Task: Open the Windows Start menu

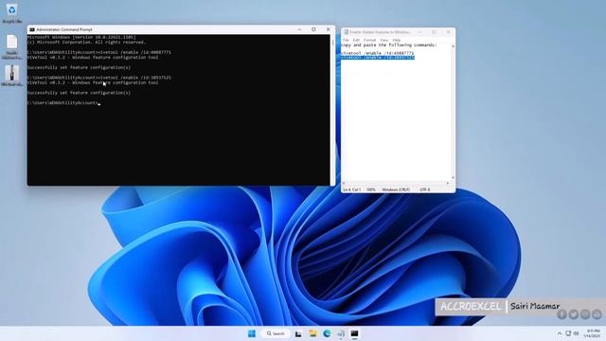Action: [x=252, y=333]
